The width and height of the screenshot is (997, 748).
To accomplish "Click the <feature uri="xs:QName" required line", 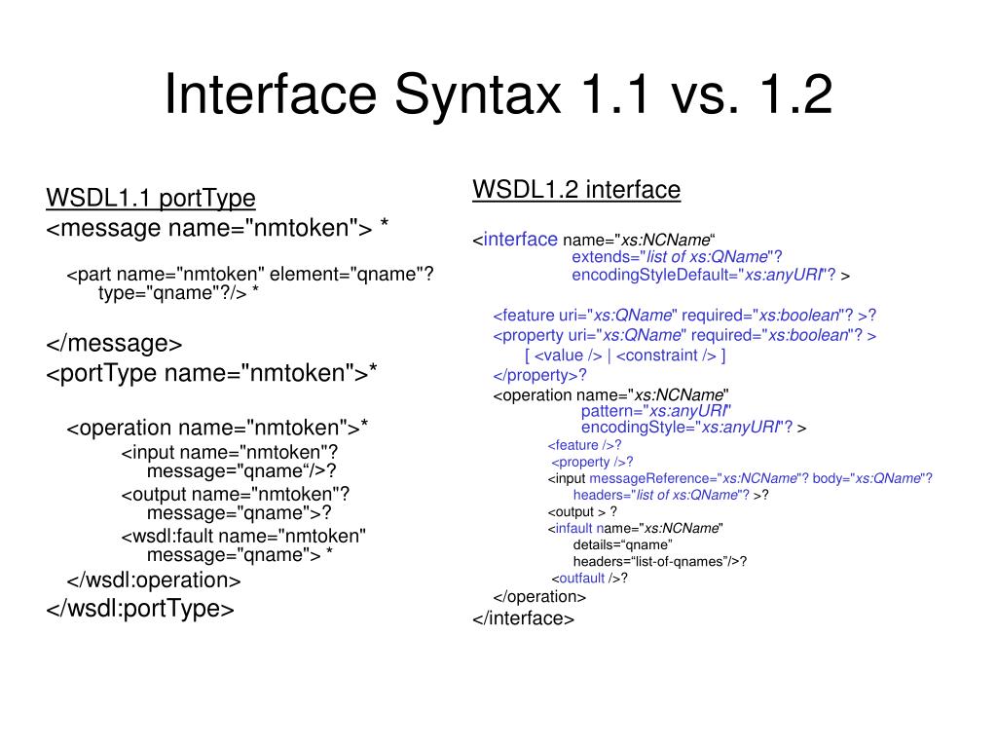I will pyautogui.click(x=684, y=316).
